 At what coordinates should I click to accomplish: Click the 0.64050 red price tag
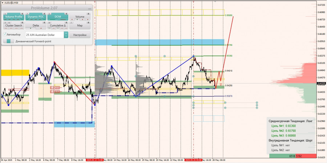[x=55, y=91]
